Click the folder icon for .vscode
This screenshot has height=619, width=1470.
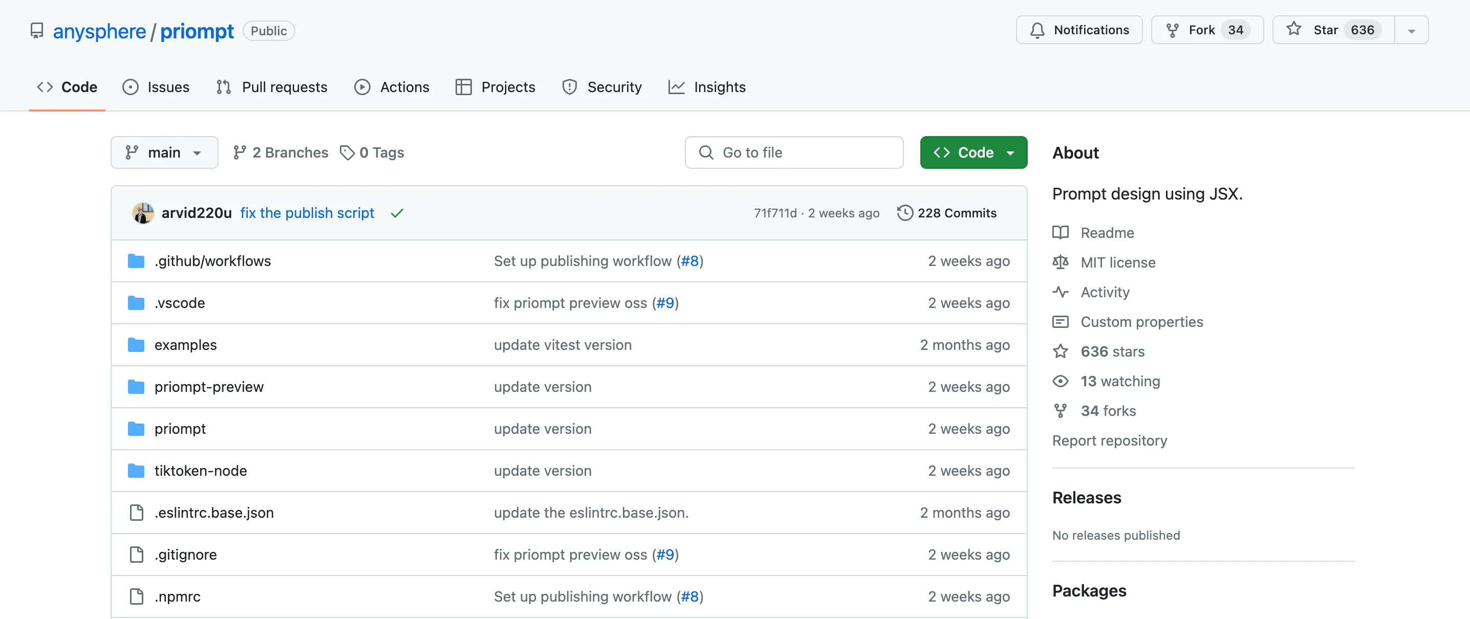click(x=136, y=302)
